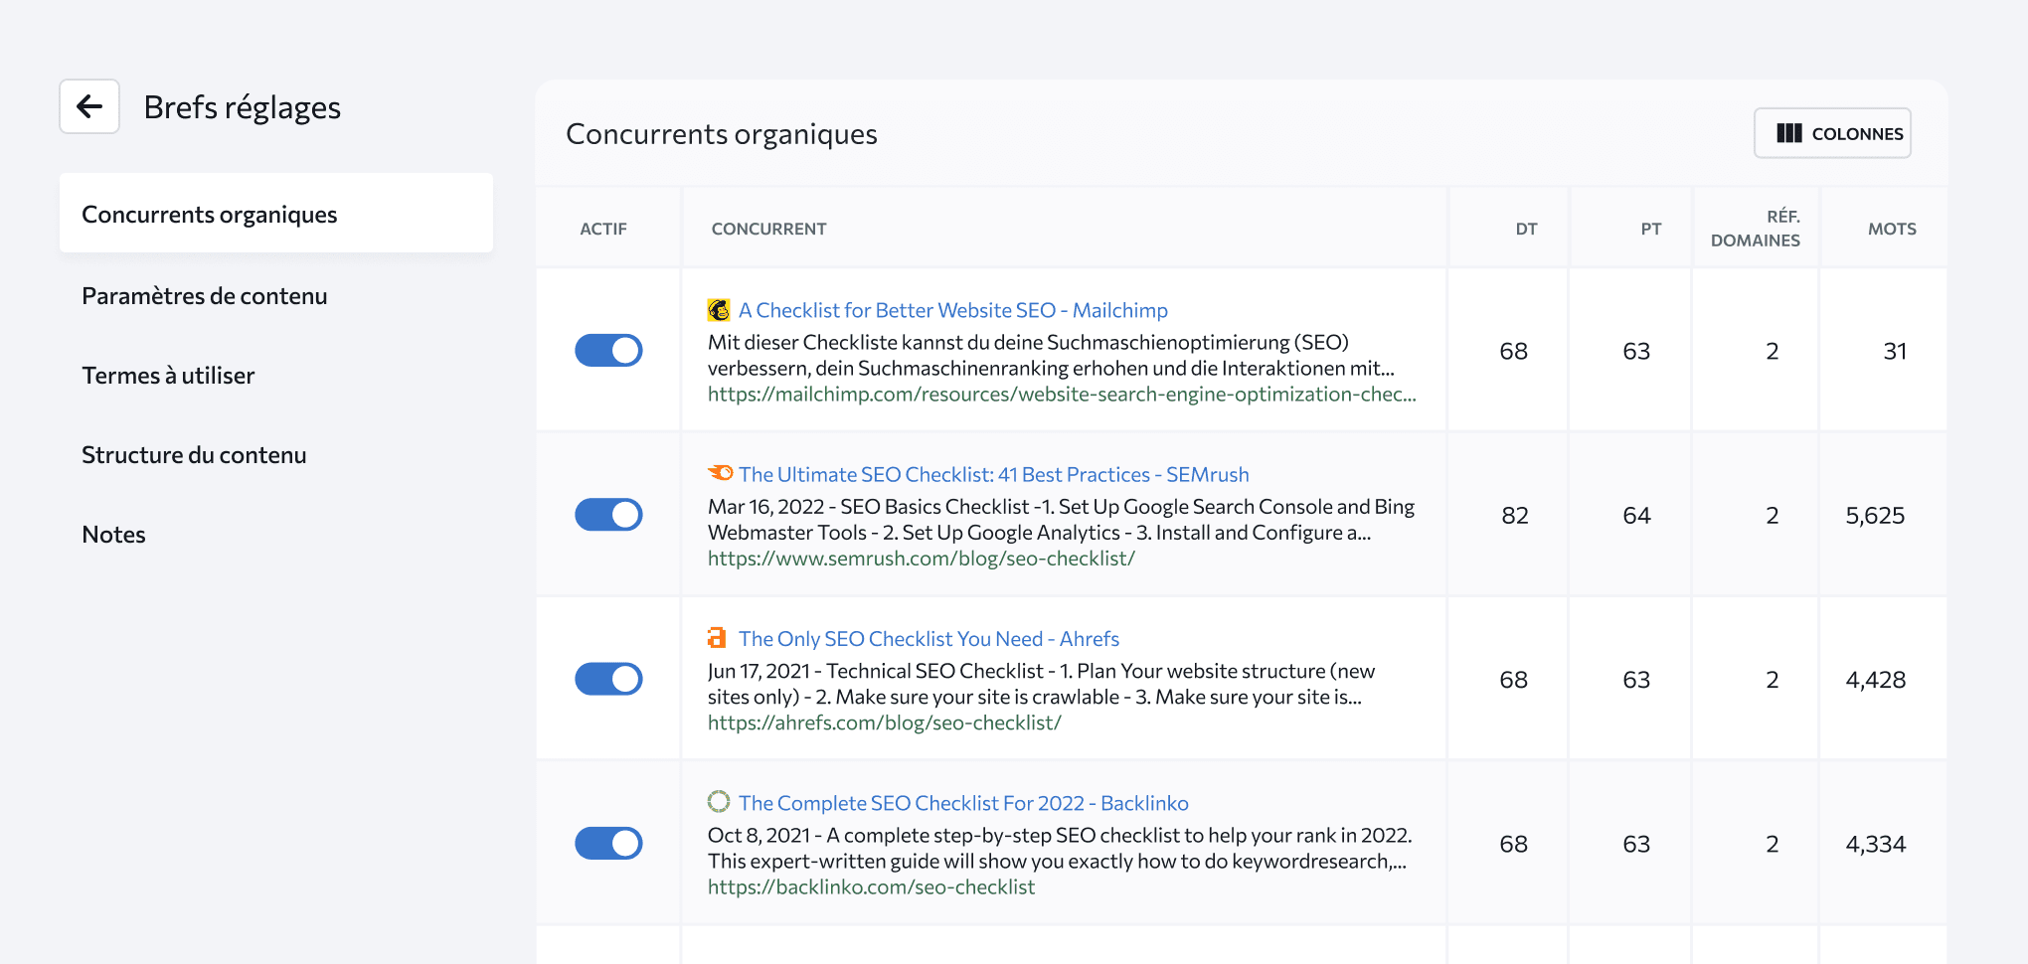The height and width of the screenshot is (964, 2028).
Task: Click the Mailchimp description starting 'Mit dieser Checkliste'
Action: pos(1051,355)
